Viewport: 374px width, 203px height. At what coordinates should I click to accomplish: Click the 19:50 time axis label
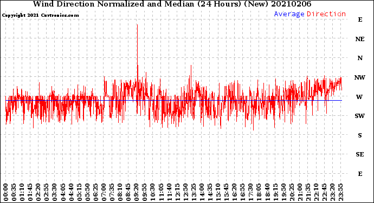tap(283, 192)
